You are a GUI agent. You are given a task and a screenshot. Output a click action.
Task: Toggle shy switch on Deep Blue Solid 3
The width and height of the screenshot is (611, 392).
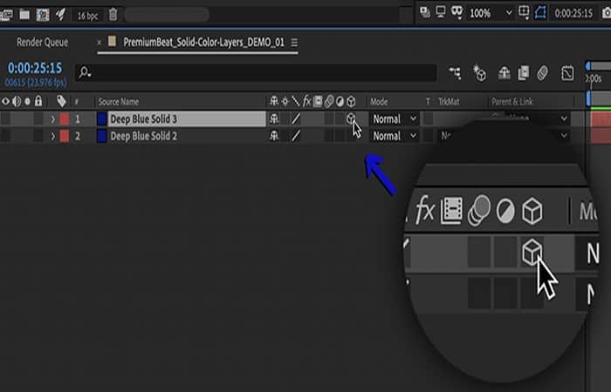274,119
